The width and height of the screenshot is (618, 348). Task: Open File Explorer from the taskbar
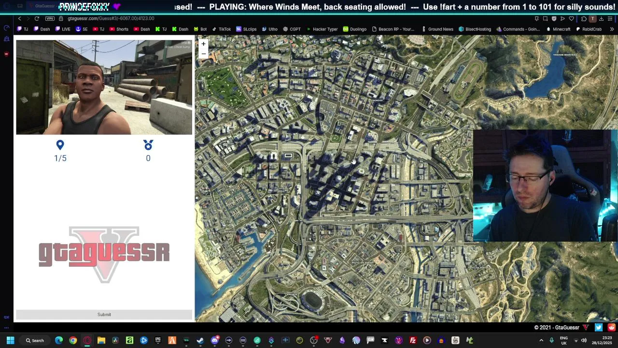101,340
